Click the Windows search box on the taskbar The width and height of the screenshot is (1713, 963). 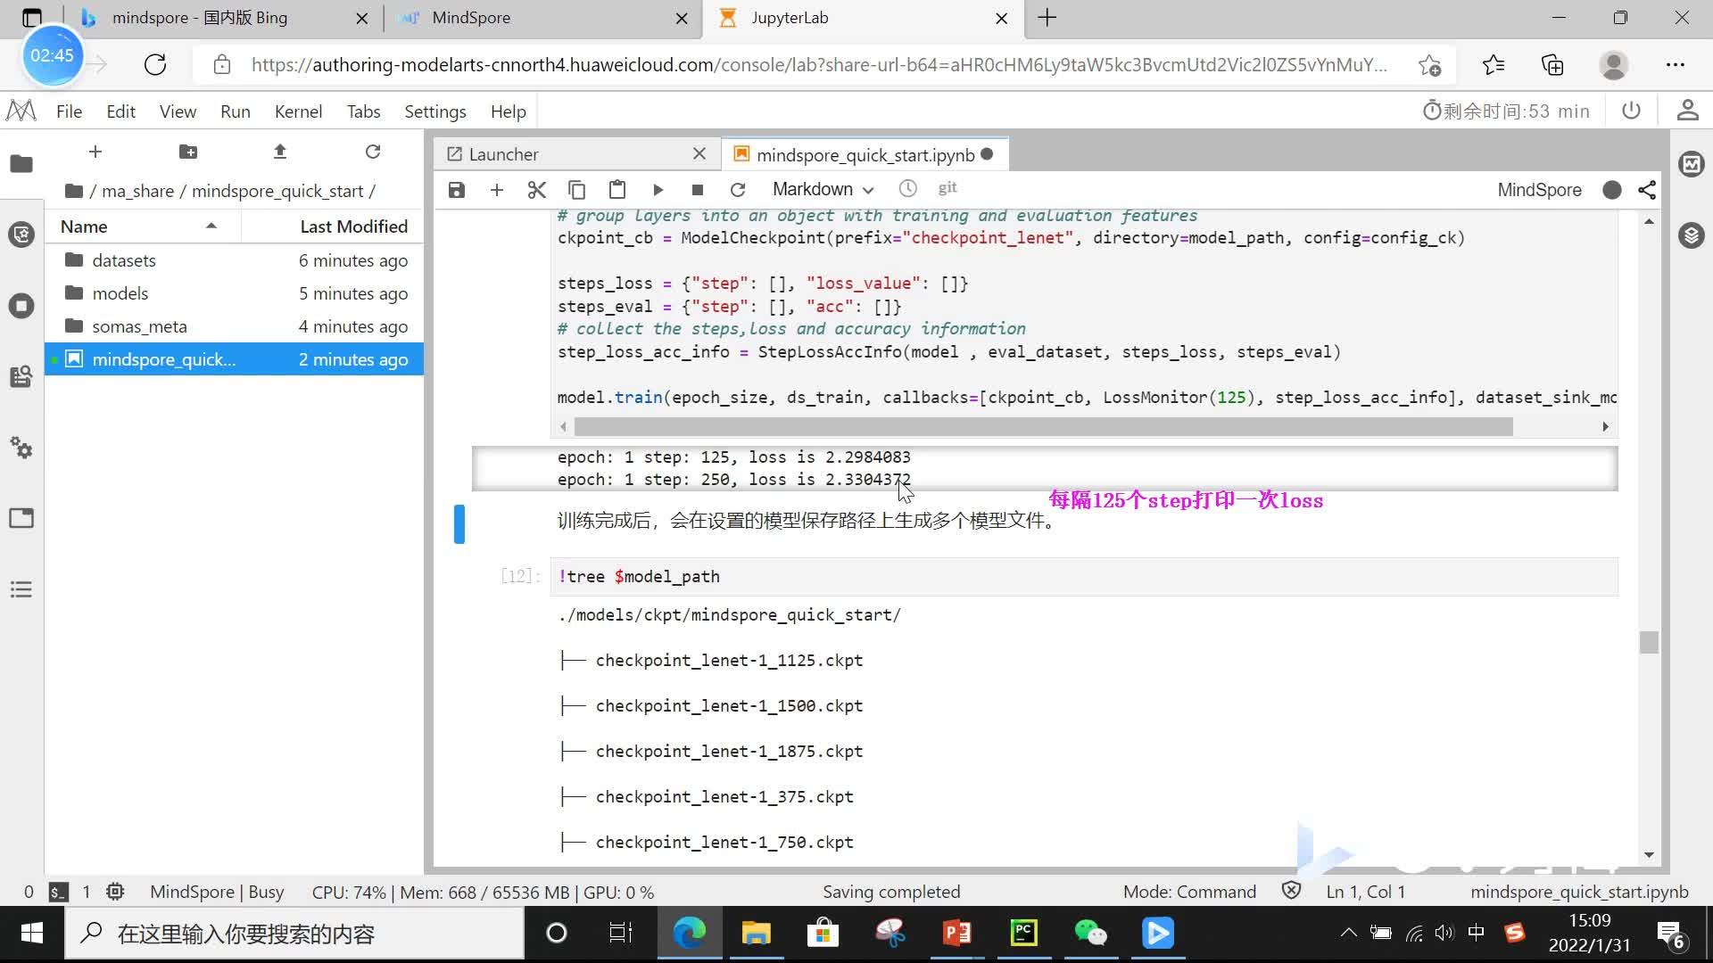294,934
